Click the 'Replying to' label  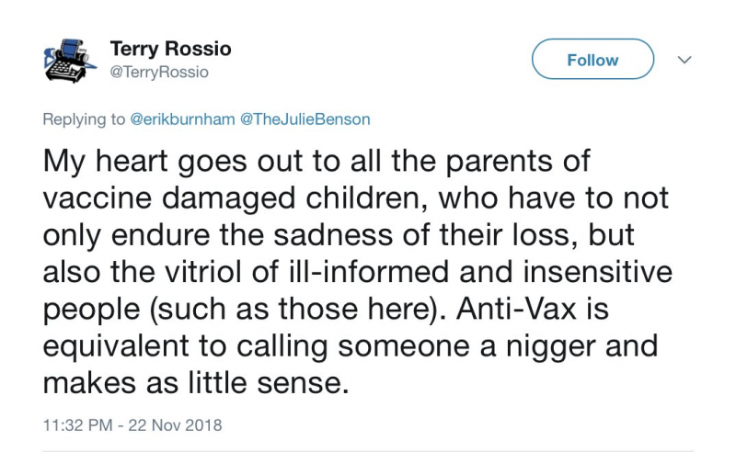coord(84,119)
